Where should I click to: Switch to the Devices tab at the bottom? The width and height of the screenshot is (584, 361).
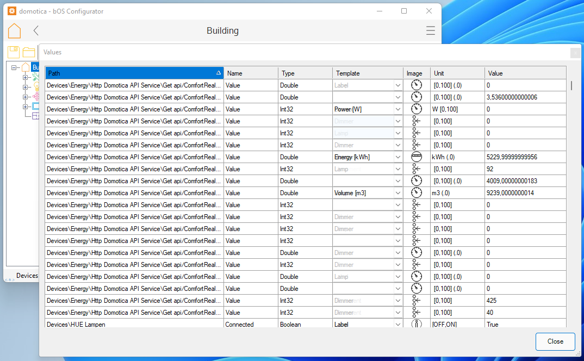(x=27, y=276)
